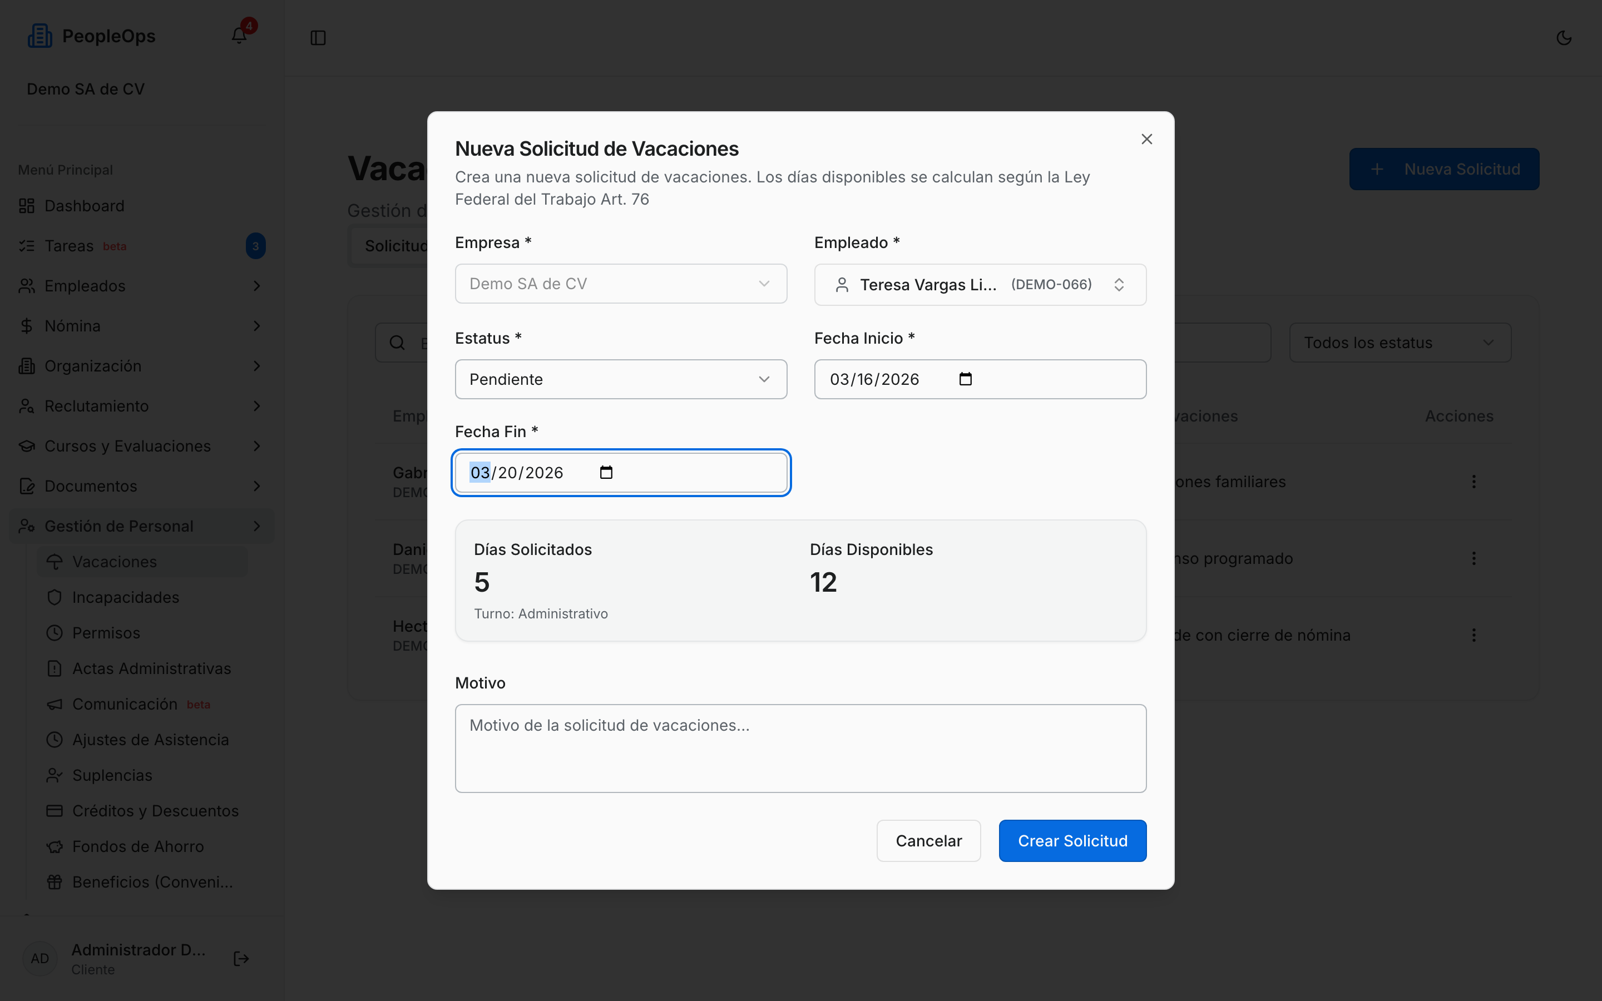Expand the Documentos menu

[141, 487]
